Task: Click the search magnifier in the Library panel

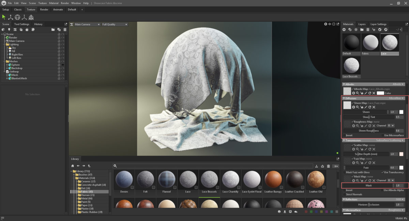Action: [x=115, y=166]
